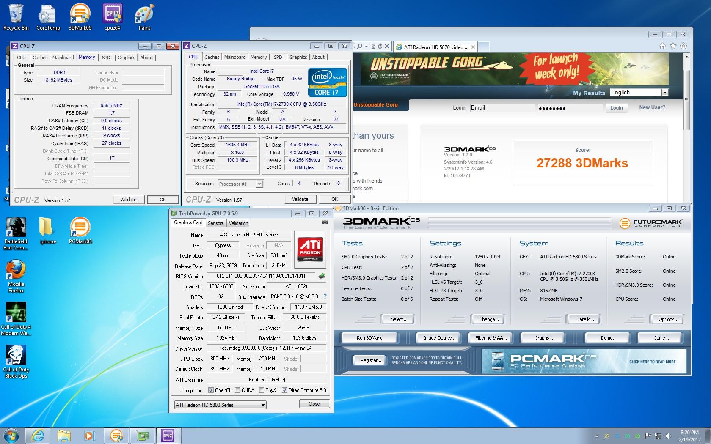The height and width of the screenshot is (444, 711).
Task: Click the Run 3DMark button
Action: pyautogui.click(x=369, y=338)
